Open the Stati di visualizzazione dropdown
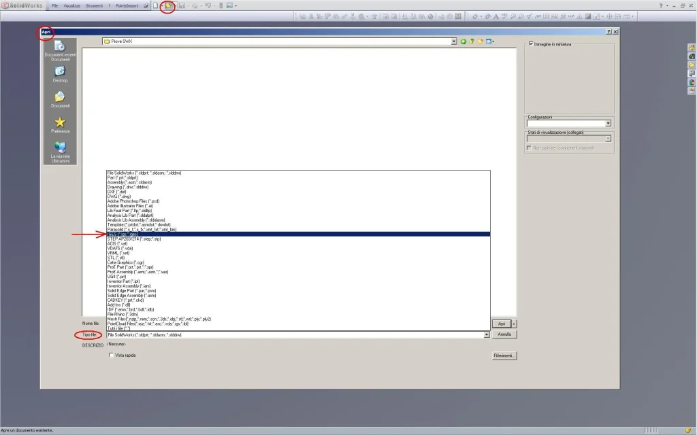This screenshot has width=697, height=435. tap(608, 139)
